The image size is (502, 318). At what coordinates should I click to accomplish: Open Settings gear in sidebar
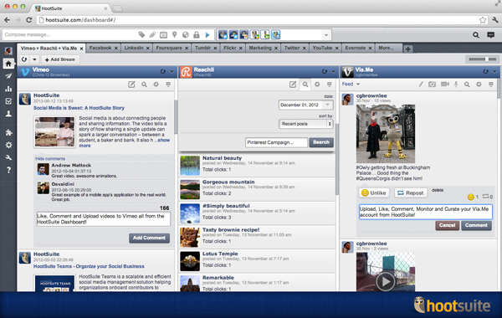(x=8, y=145)
